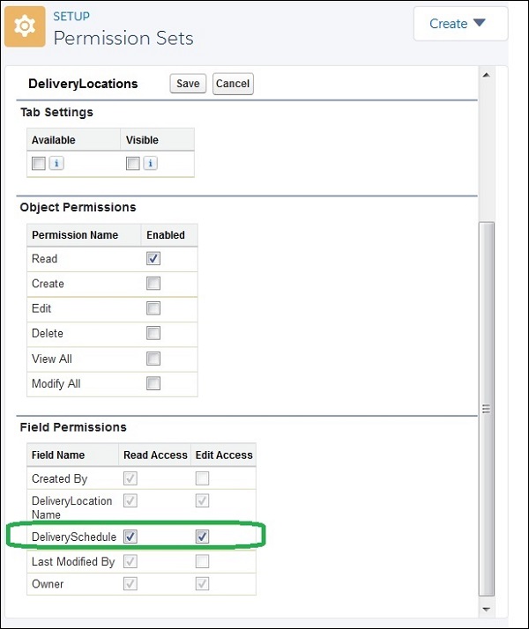Click the Setup gear icon

coord(25,26)
